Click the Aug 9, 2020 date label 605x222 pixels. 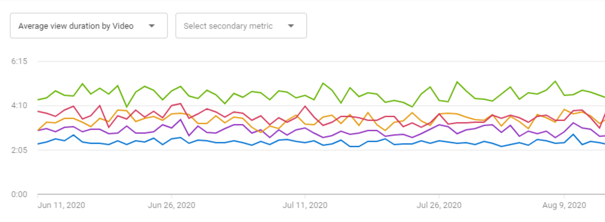tap(564, 205)
